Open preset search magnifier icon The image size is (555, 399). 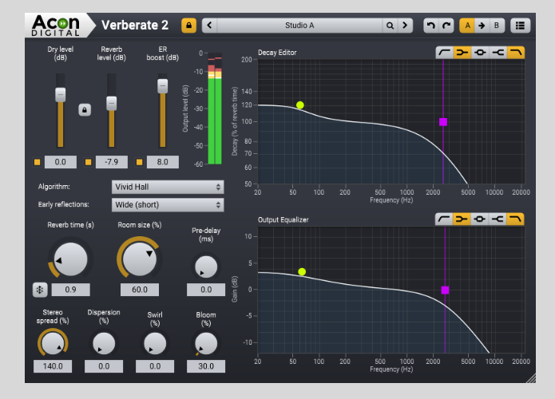tap(390, 26)
